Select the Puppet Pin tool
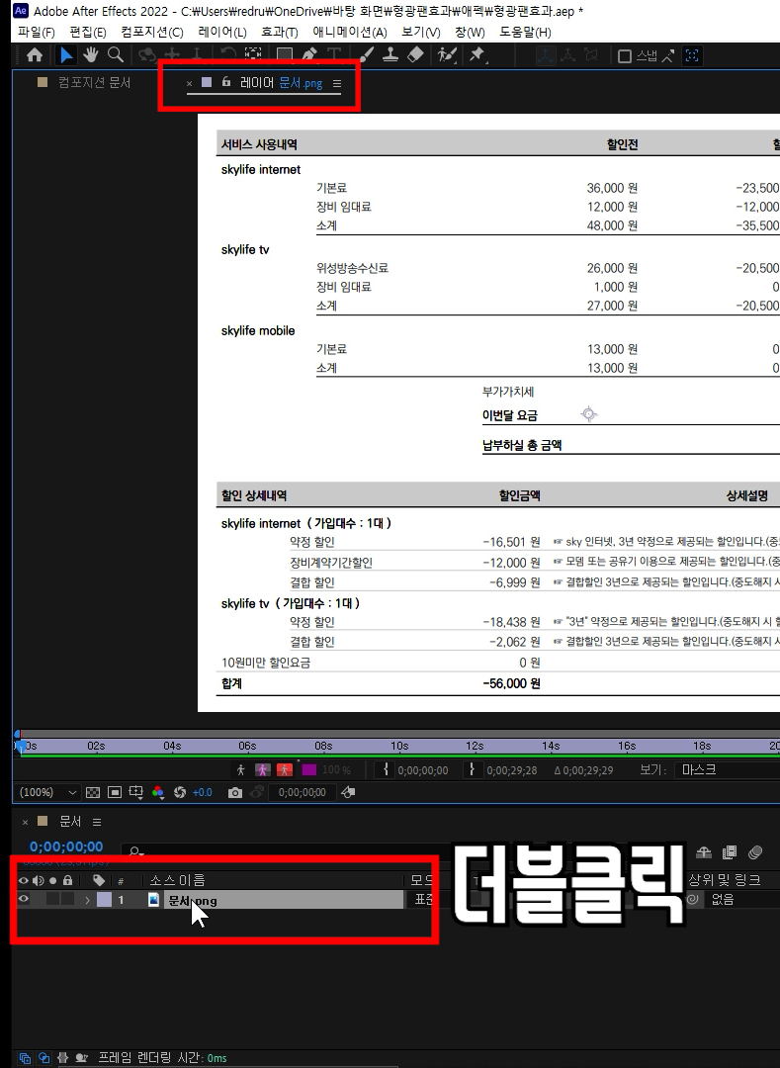This screenshot has height=1068, width=780. pyautogui.click(x=477, y=55)
